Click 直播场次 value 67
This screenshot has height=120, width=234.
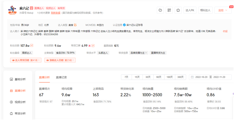click(41, 95)
